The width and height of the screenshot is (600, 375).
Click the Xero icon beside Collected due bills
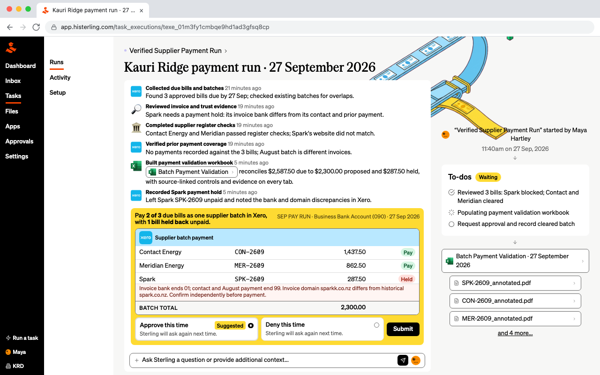pos(136,91)
